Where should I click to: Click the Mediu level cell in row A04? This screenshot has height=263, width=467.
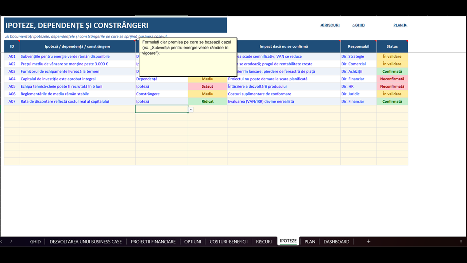click(208, 79)
